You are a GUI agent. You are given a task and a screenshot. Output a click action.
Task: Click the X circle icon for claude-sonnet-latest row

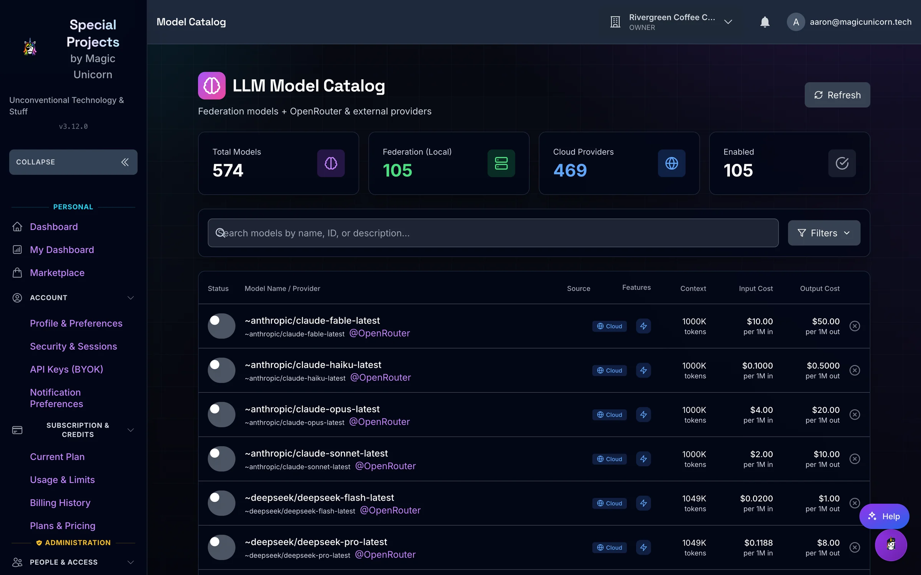(855, 459)
